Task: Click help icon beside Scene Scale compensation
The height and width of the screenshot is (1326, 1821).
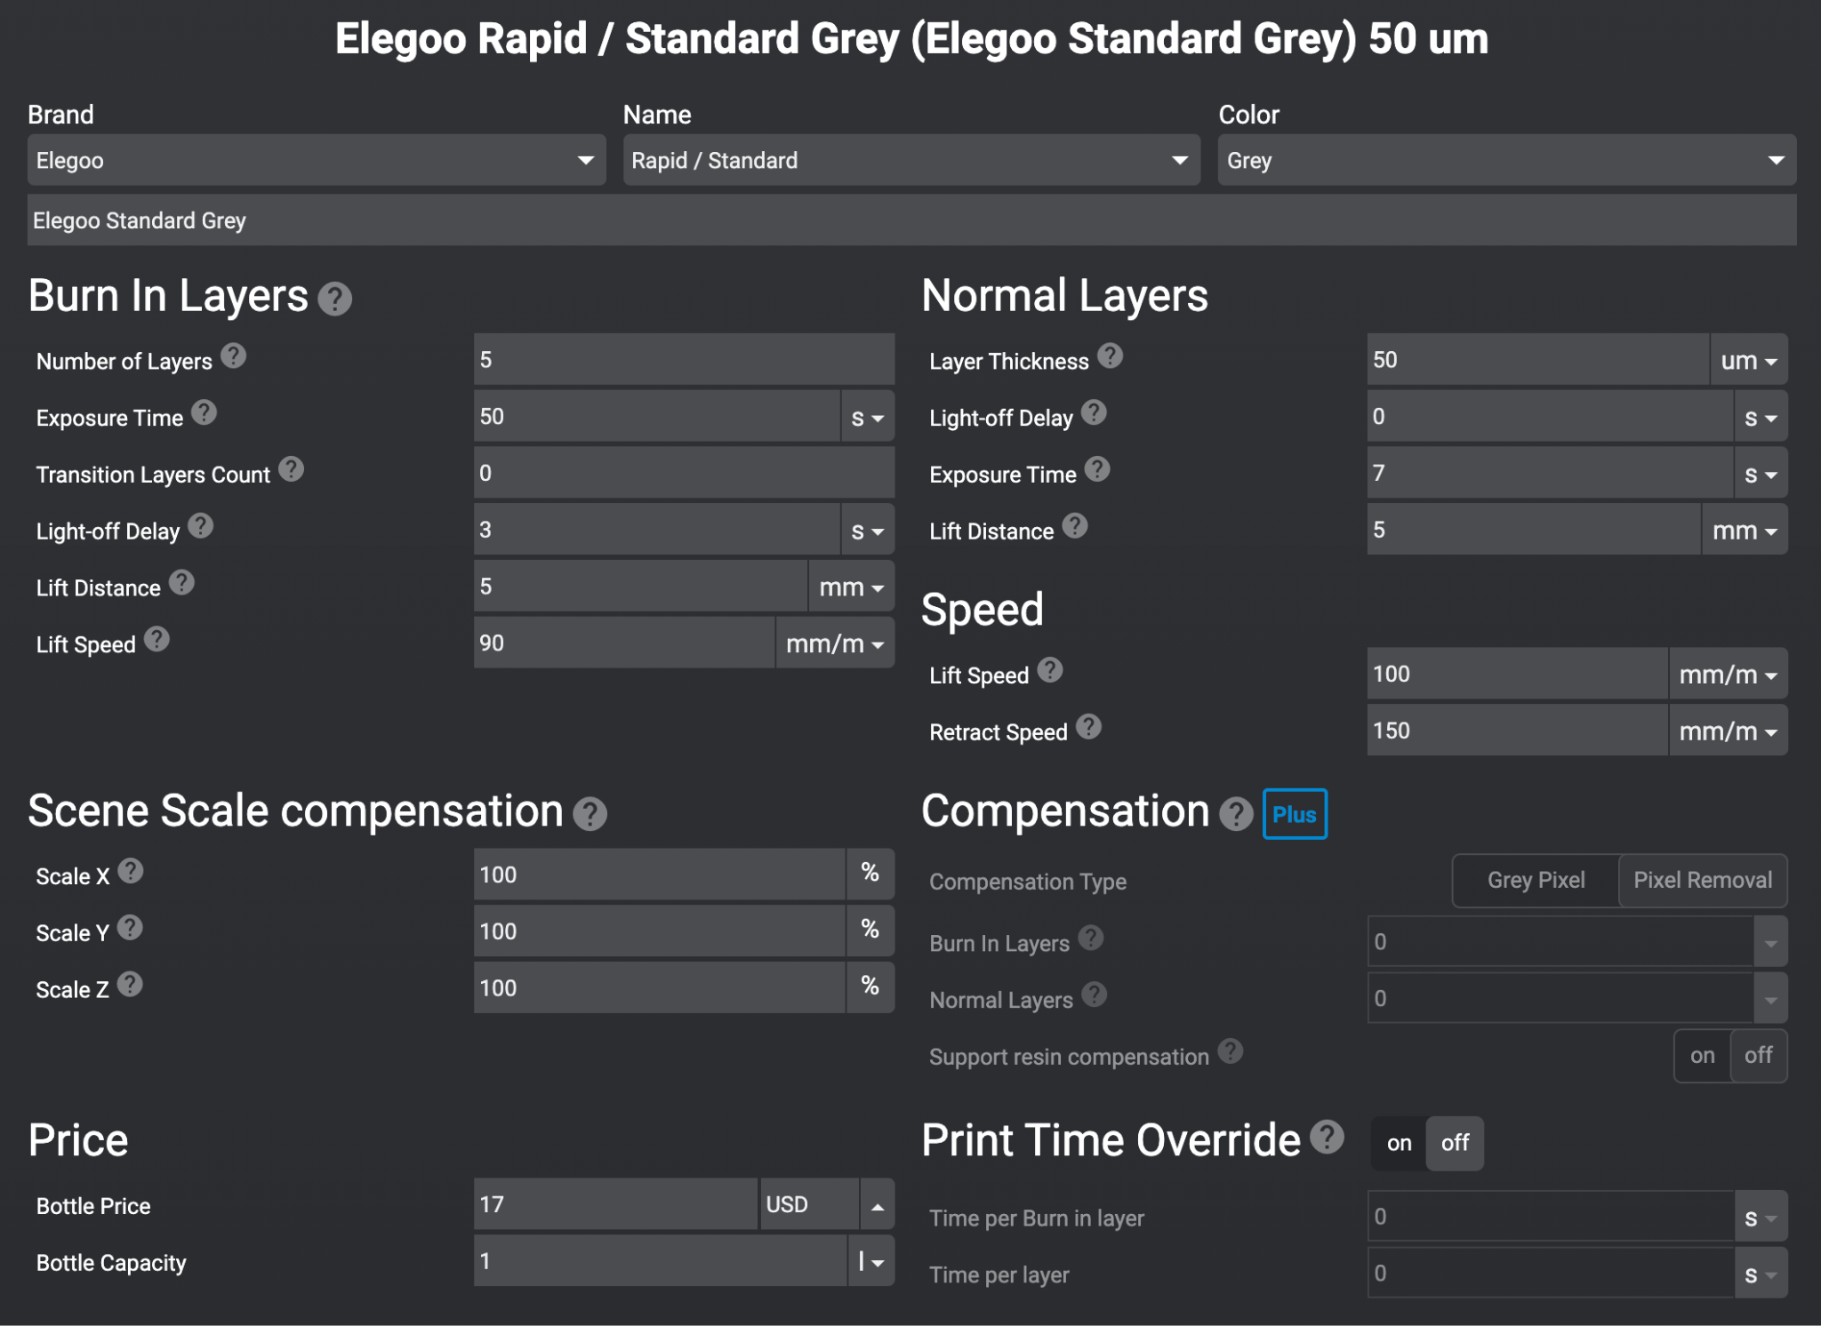Action: coord(590,814)
